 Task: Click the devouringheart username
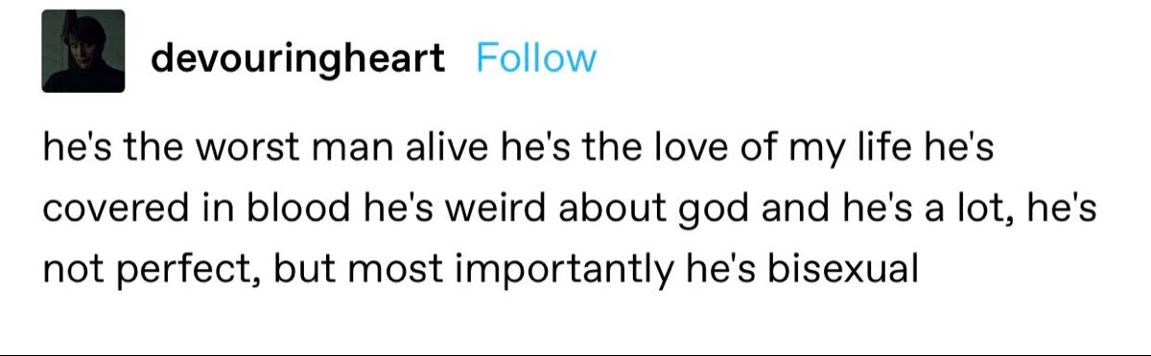[x=297, y=58]
